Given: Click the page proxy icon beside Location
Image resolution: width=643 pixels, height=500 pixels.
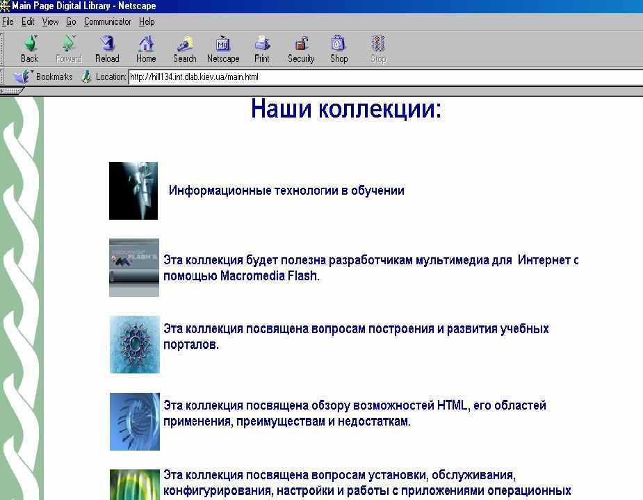Looking at the screenshot, I should pyautogui.click(x=86, y=76).
